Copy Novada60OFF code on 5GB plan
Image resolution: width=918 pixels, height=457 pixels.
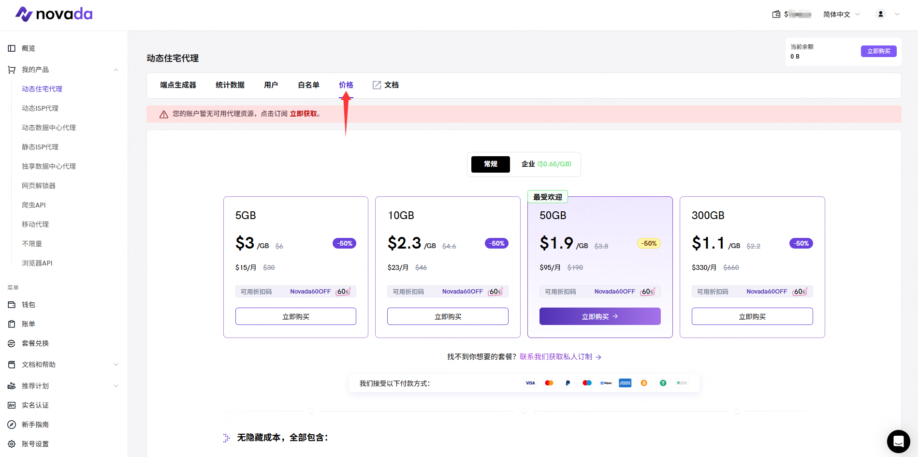point(310,292)
